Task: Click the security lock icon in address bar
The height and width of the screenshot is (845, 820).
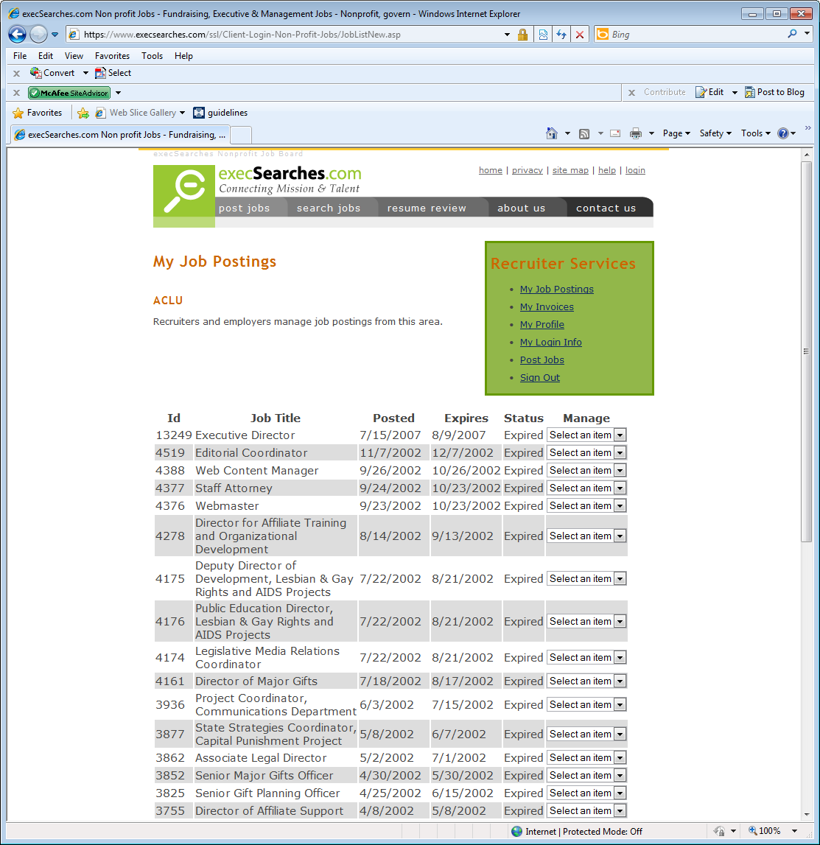Action: click(522, 35)
